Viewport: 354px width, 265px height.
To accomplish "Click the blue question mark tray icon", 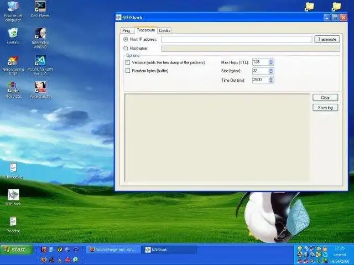I will (x=306, y=248).
